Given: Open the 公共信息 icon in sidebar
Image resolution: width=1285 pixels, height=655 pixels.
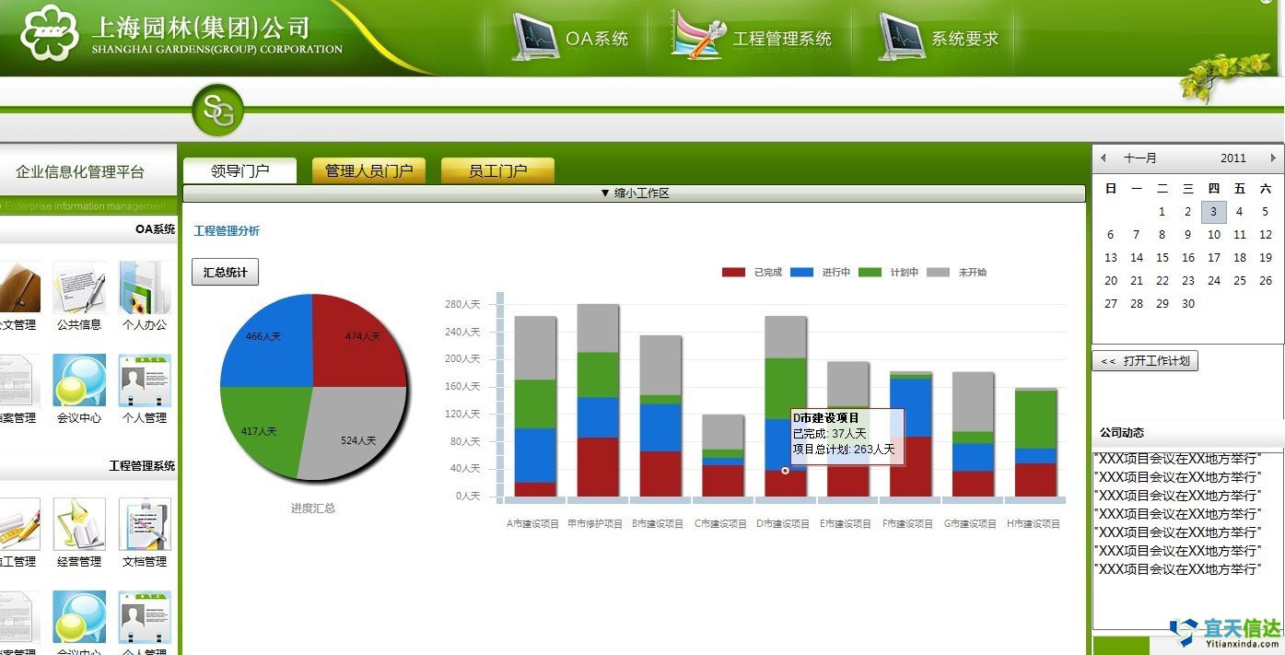Looking at the screenshot, I should coord(79,288).
